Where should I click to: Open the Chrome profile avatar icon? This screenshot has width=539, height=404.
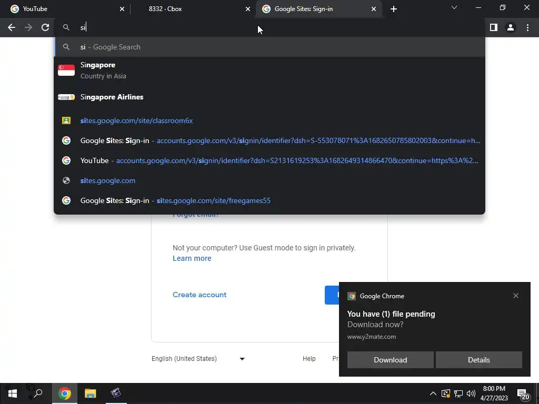pyautogui.click(x=511, y=27)
